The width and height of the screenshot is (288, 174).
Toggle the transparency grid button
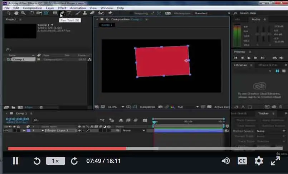coord(209,107)
